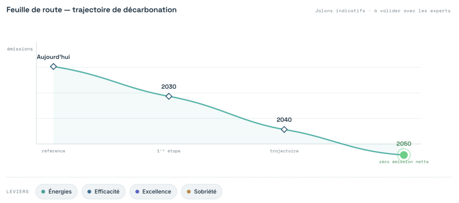Click the Aujourd'hui diamond marker
Screen dimensions: 459x203
coord(53,66)
